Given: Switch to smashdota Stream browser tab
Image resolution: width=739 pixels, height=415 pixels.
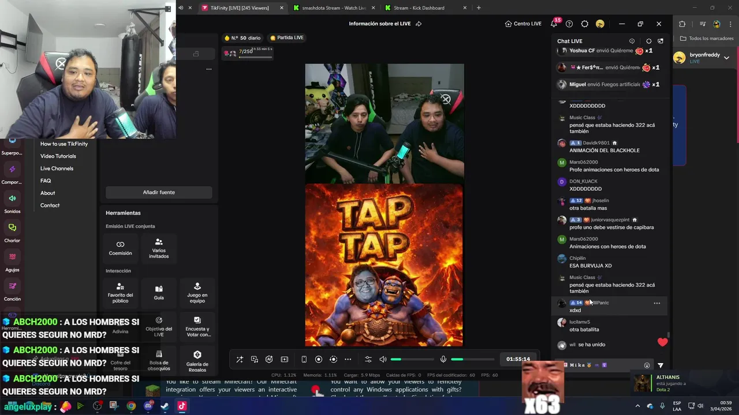Looking at the screenshot, I should [334, 8].
